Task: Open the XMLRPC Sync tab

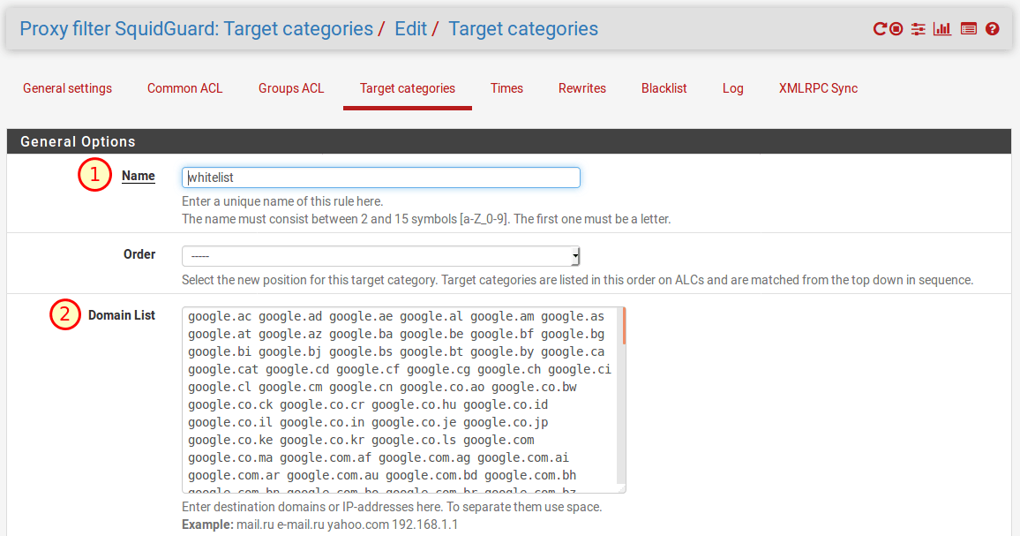Action: pos(818,88)
